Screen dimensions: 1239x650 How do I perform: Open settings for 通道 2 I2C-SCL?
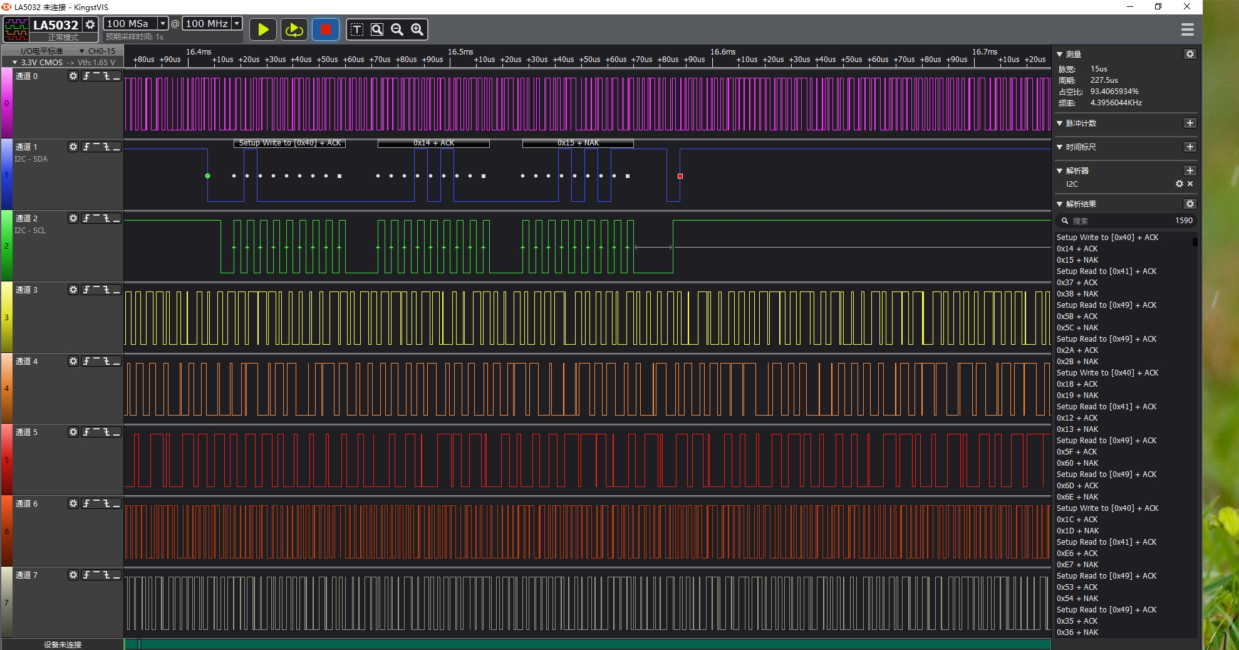73,218
